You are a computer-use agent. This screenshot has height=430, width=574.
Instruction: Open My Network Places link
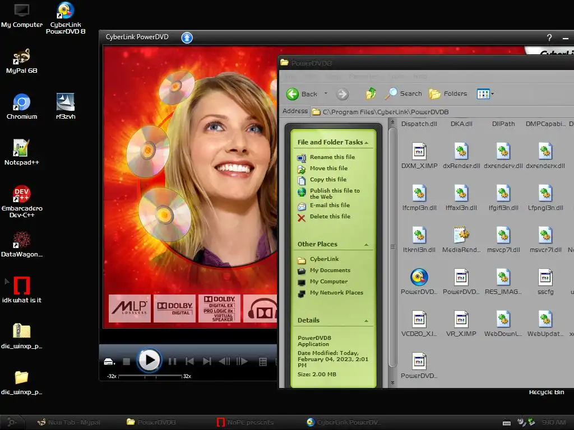pos(336,292)
